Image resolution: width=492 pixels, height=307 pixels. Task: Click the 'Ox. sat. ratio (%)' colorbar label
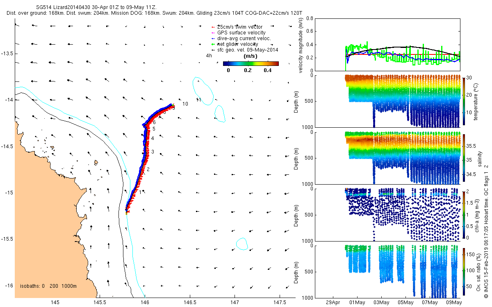point(479,271)
